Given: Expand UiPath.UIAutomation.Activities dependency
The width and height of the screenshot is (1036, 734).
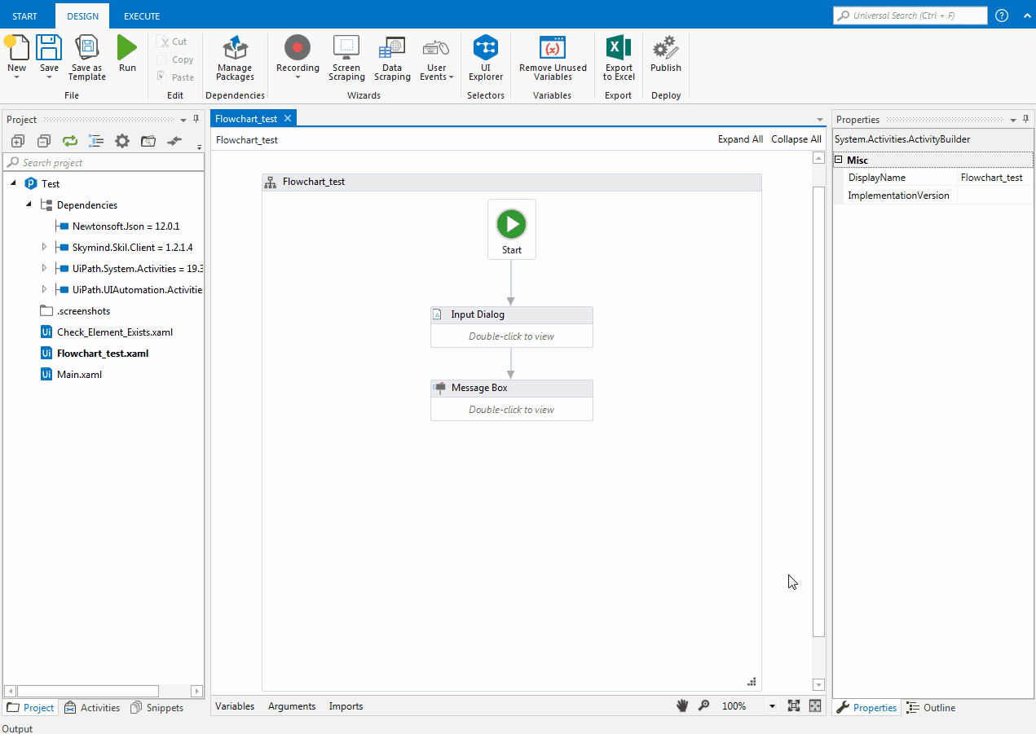Looking at the screenshot, I should (x=44, y=289).
